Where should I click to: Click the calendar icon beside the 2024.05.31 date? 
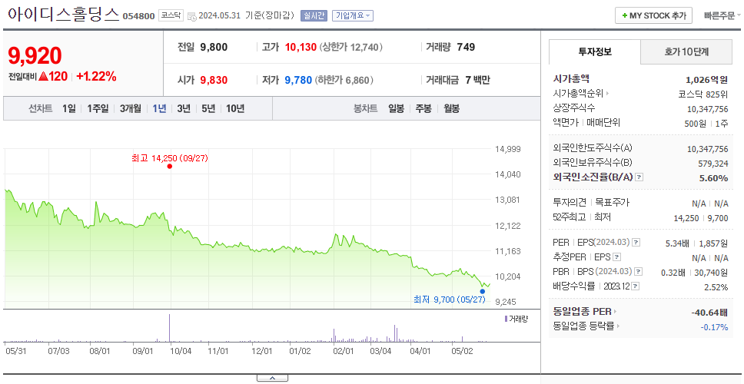(191, 16)
